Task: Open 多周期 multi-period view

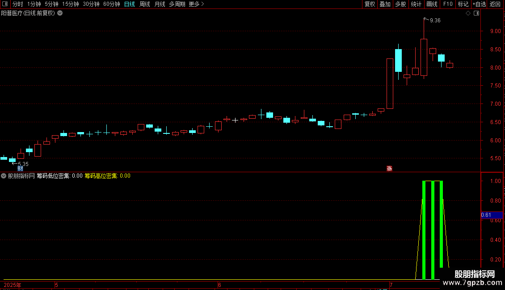Action: (x=177, y=4)
